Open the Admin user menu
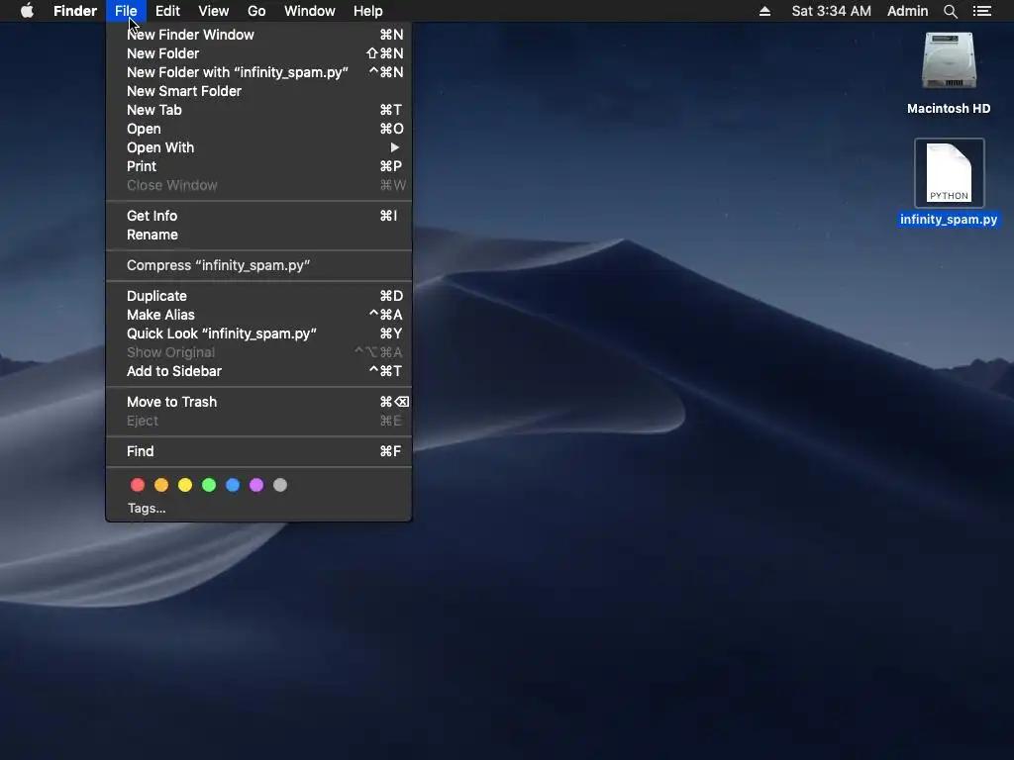The height and width of the screenshot is (760, 1014). pyautogui.click(x=907, y=11)
